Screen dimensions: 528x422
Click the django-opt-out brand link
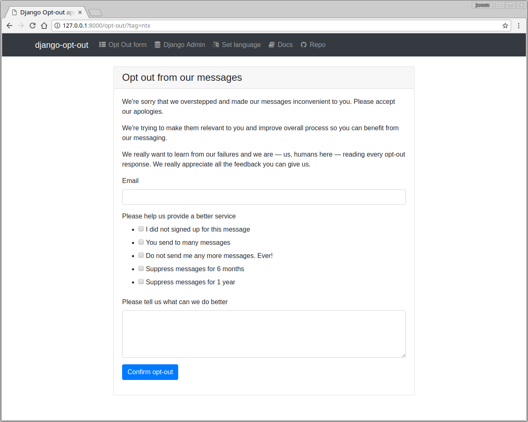click(62, 45)
